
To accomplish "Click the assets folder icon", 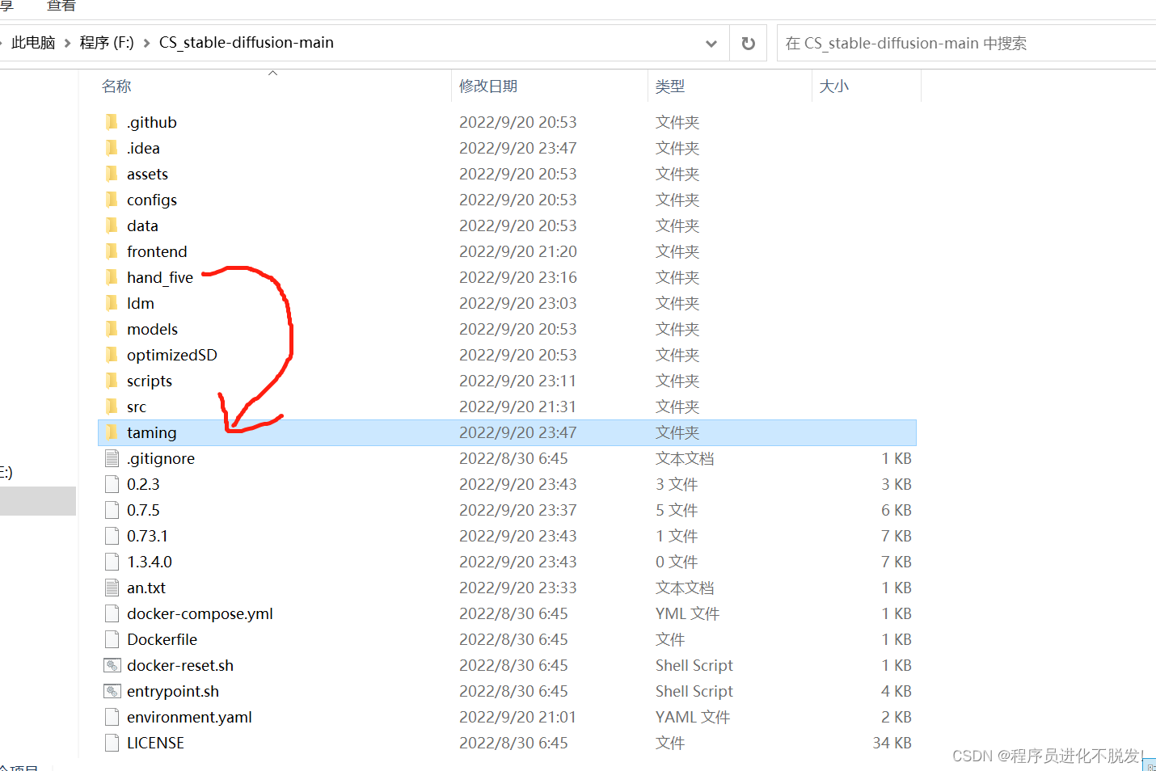I will point(112,174).
